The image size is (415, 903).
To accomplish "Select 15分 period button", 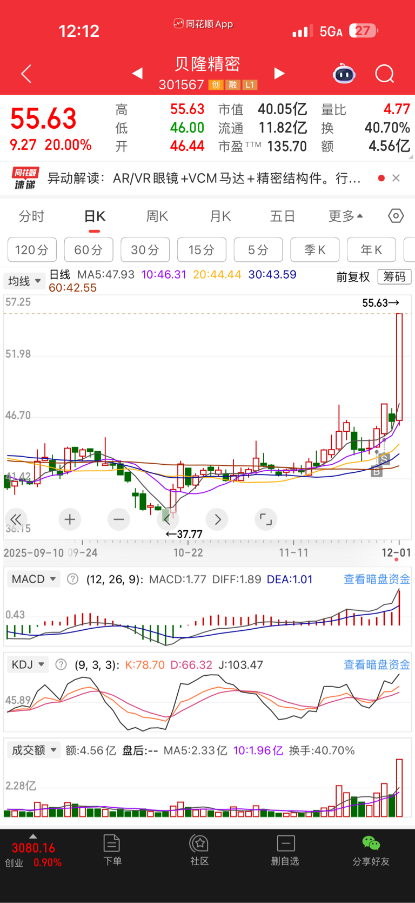I will point(202,250).
